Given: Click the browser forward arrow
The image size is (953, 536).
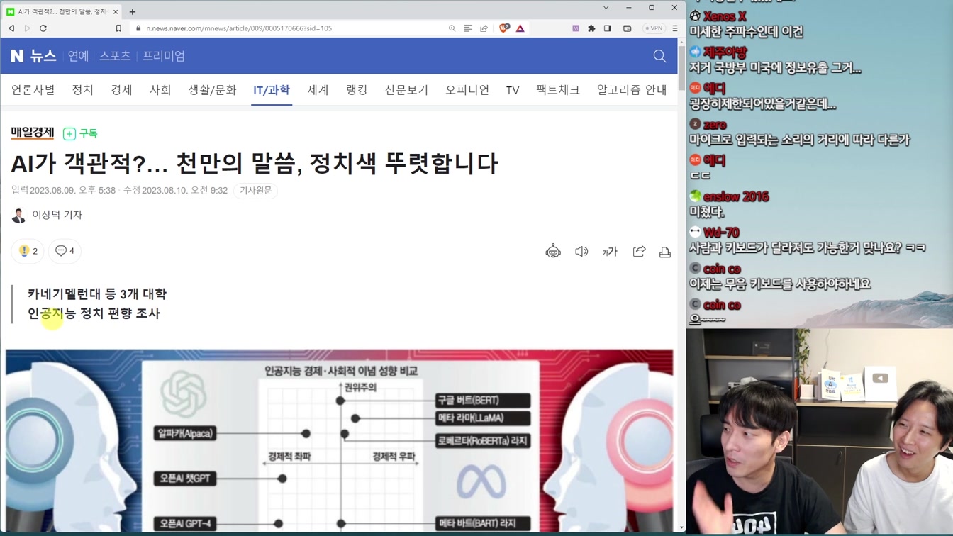Looking at the screenshot, I should pyautogui.click(x=27, y=28).
